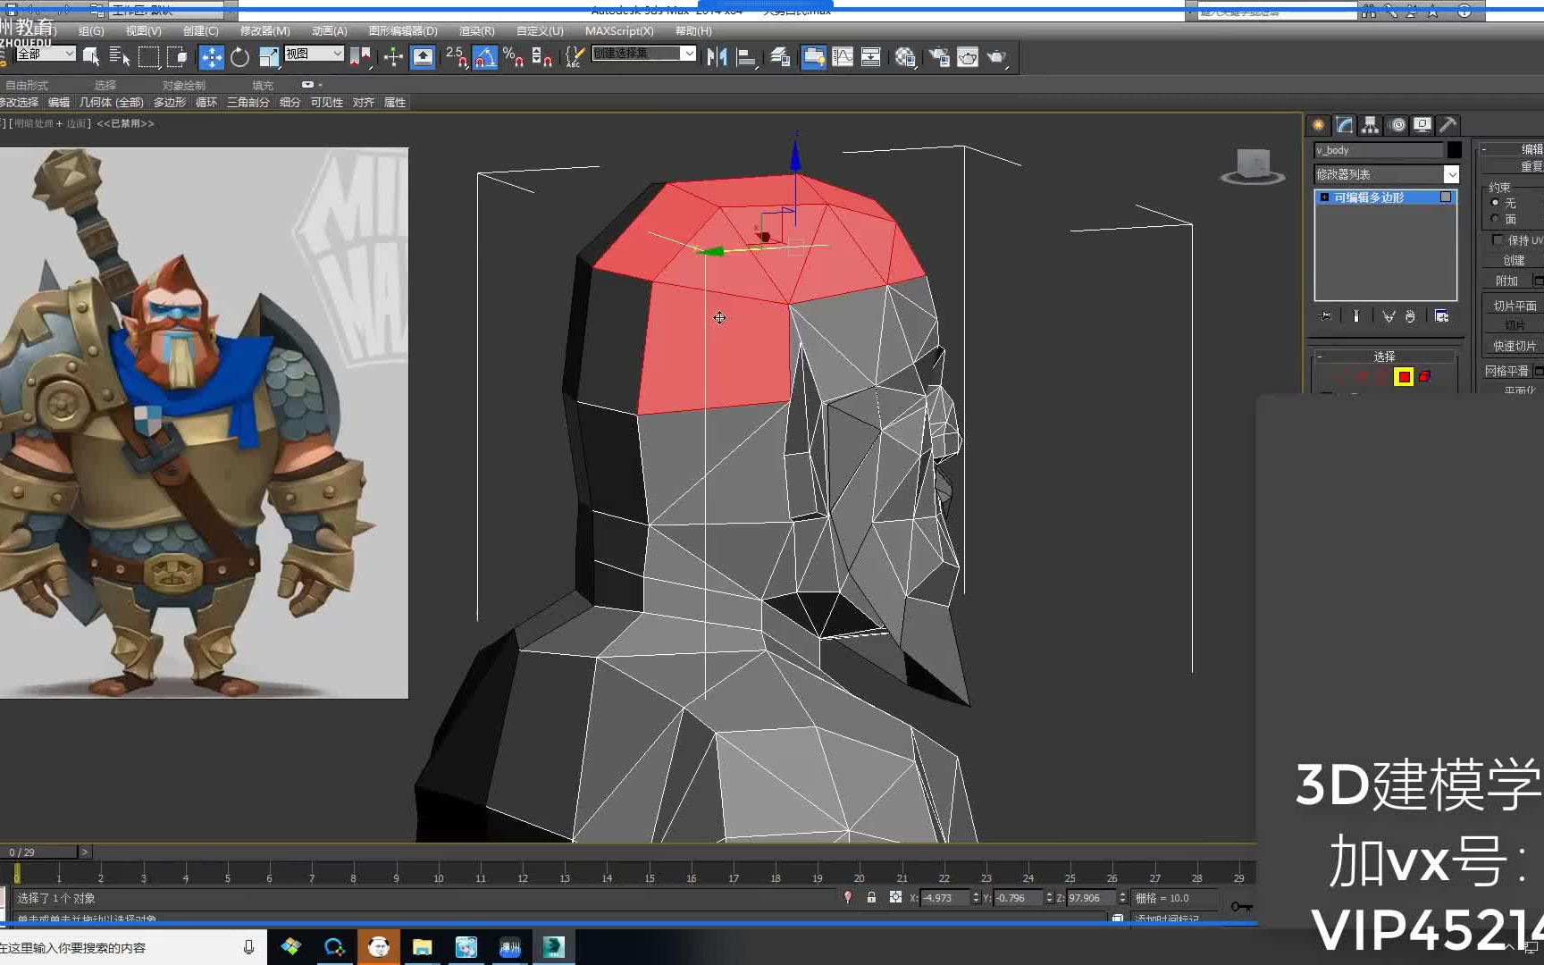
Task: Open Edit Named Selection Sets icon
Action: tap(574, 57)
